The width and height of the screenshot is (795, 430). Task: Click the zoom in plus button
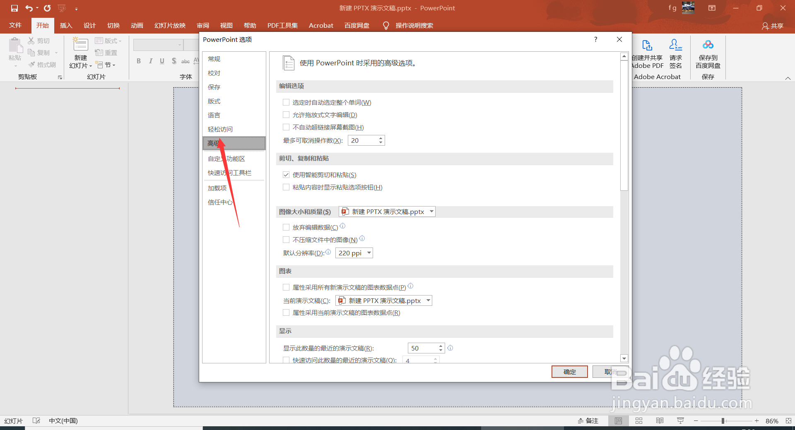click(x=756, y=421)
